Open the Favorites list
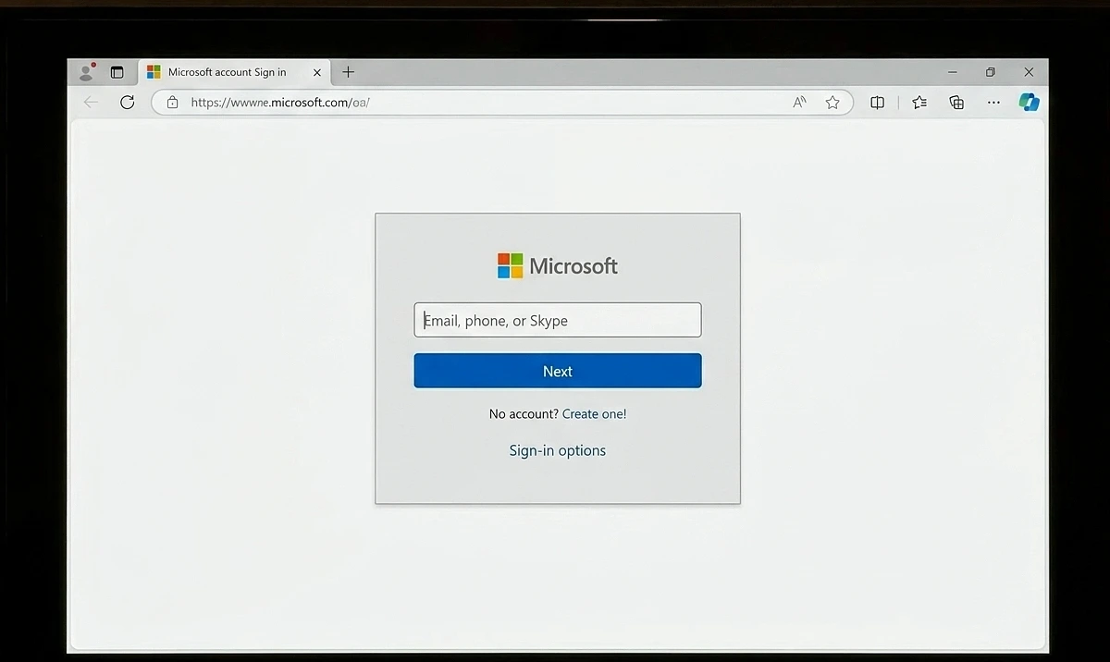The width and height of the screenshot is (1110, 662). [919, 103]
